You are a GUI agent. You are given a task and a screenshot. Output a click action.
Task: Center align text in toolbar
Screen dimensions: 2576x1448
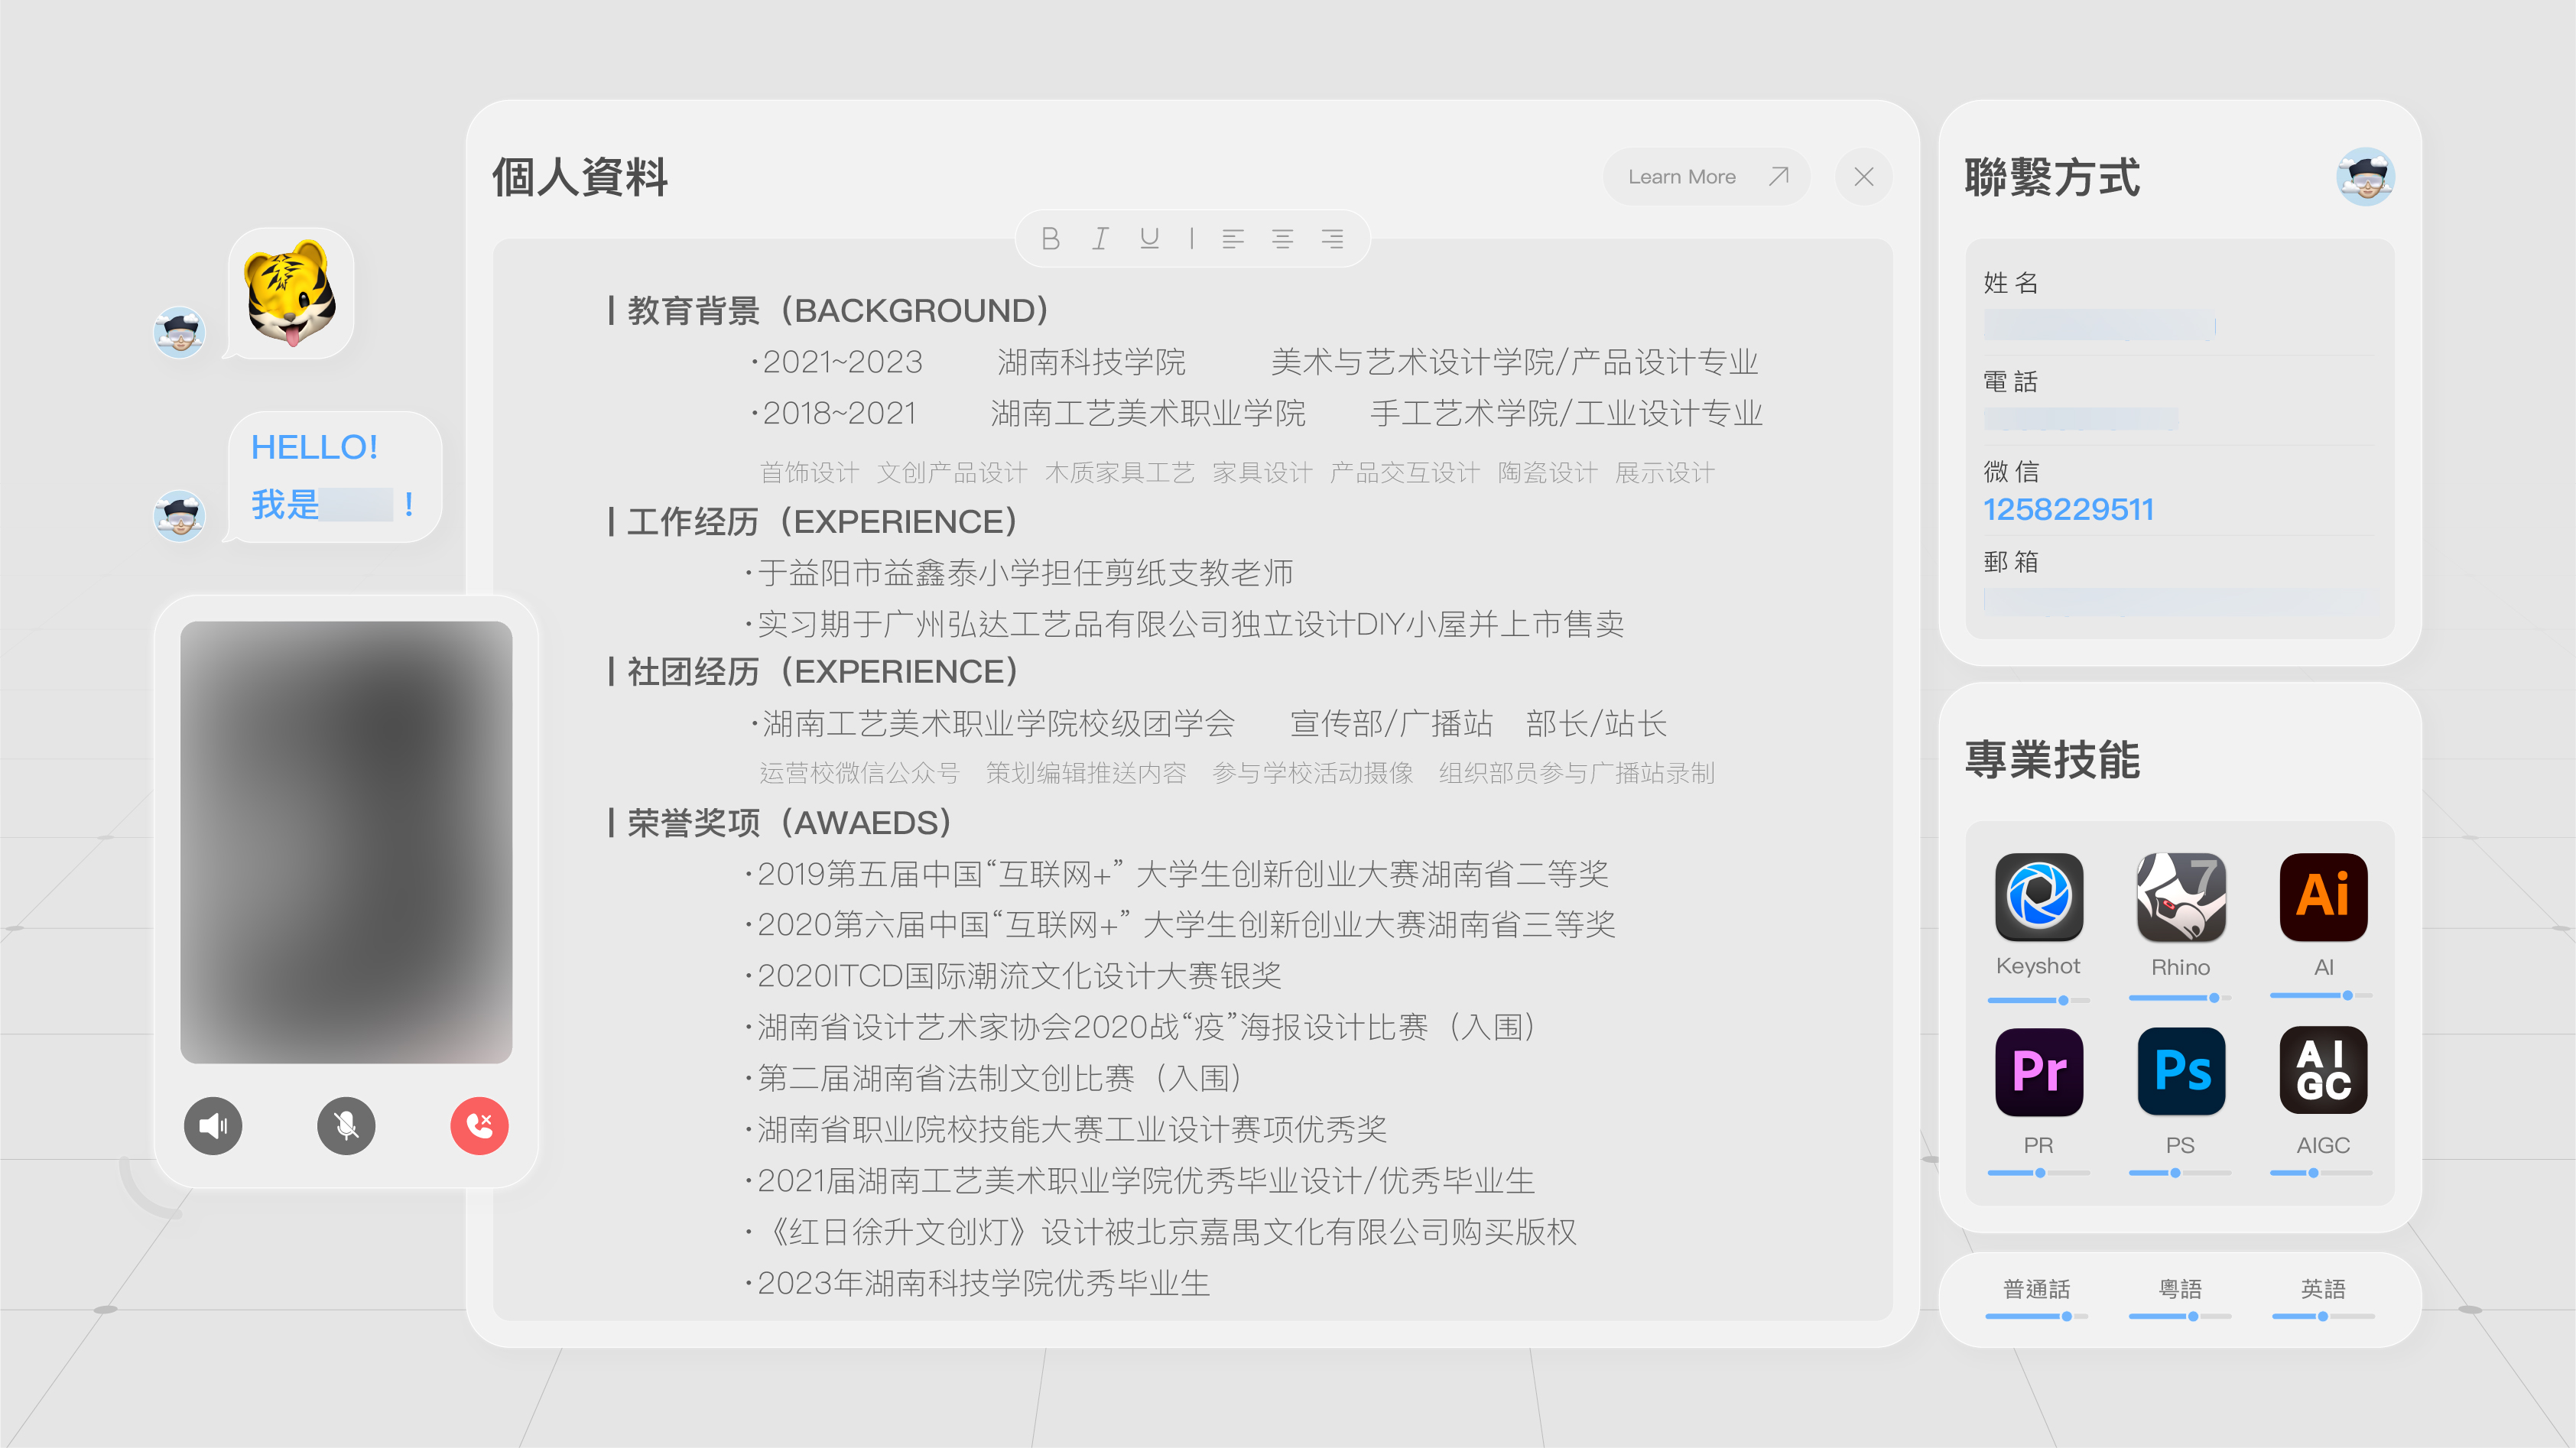[1282, 238]
